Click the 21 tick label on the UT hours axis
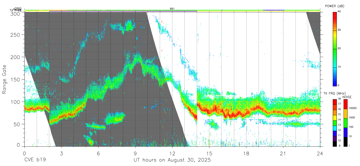Viewport: 360px width, 166px height. (x=283, y=153)
